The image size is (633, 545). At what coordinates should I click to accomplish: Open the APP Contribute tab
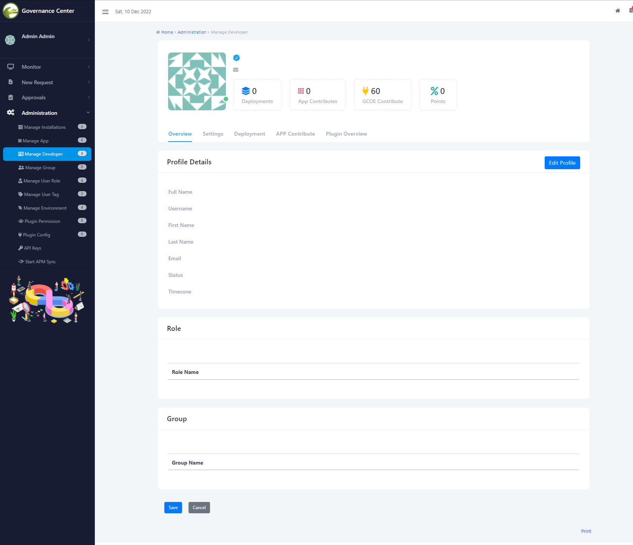[x=295, y=134]
